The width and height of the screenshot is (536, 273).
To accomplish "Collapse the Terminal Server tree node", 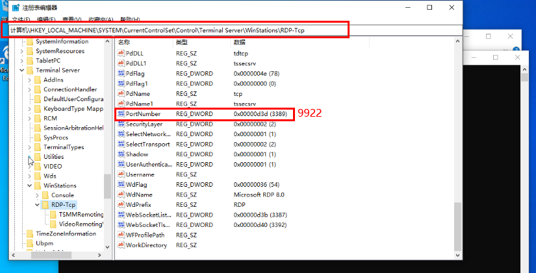I will [x=21, y=70].
